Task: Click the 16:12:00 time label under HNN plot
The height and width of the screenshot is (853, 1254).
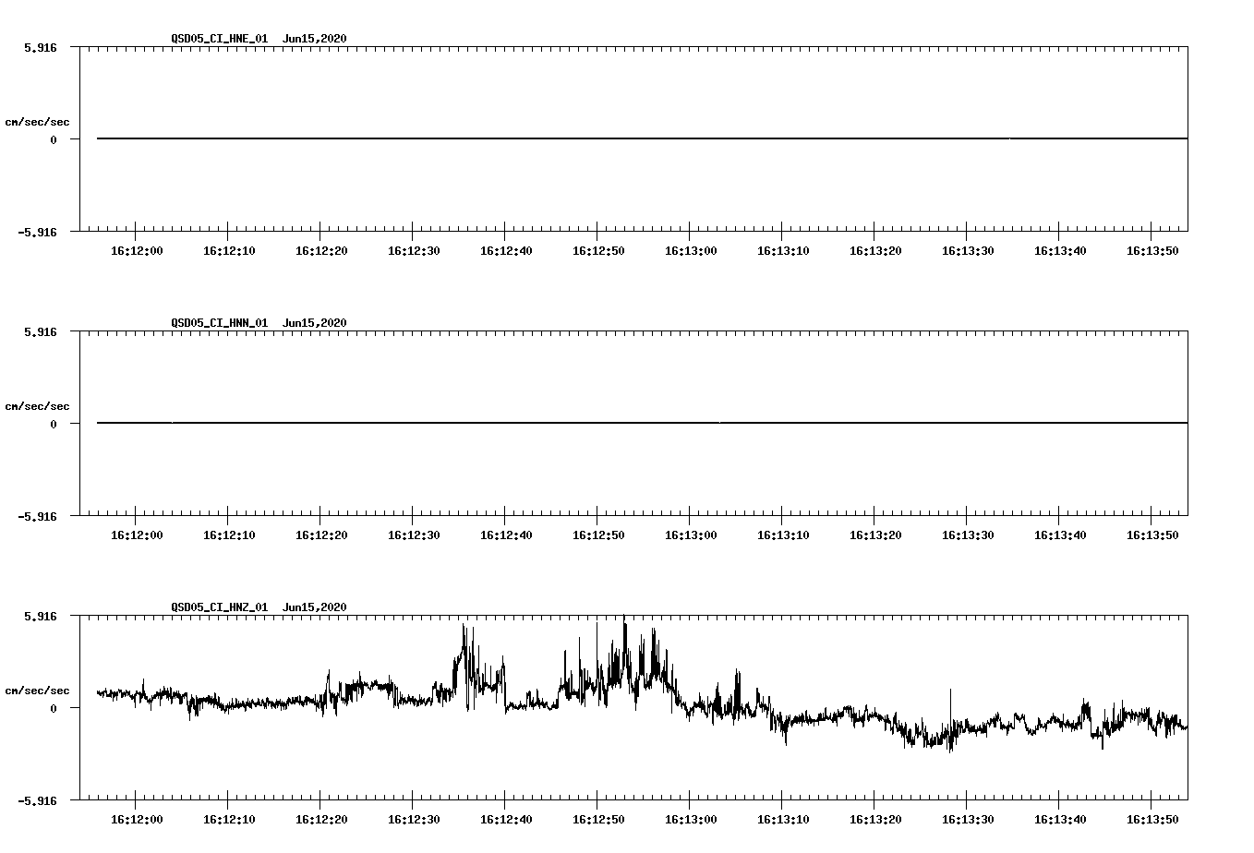Action: [x=137, y=535]
